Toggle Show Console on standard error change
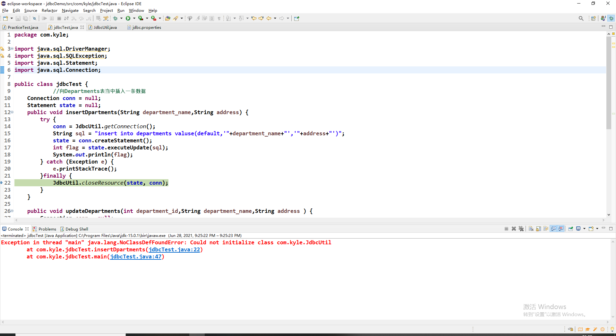Image resolution: width=616 pixels, height=336 pixels. point(561,229)
